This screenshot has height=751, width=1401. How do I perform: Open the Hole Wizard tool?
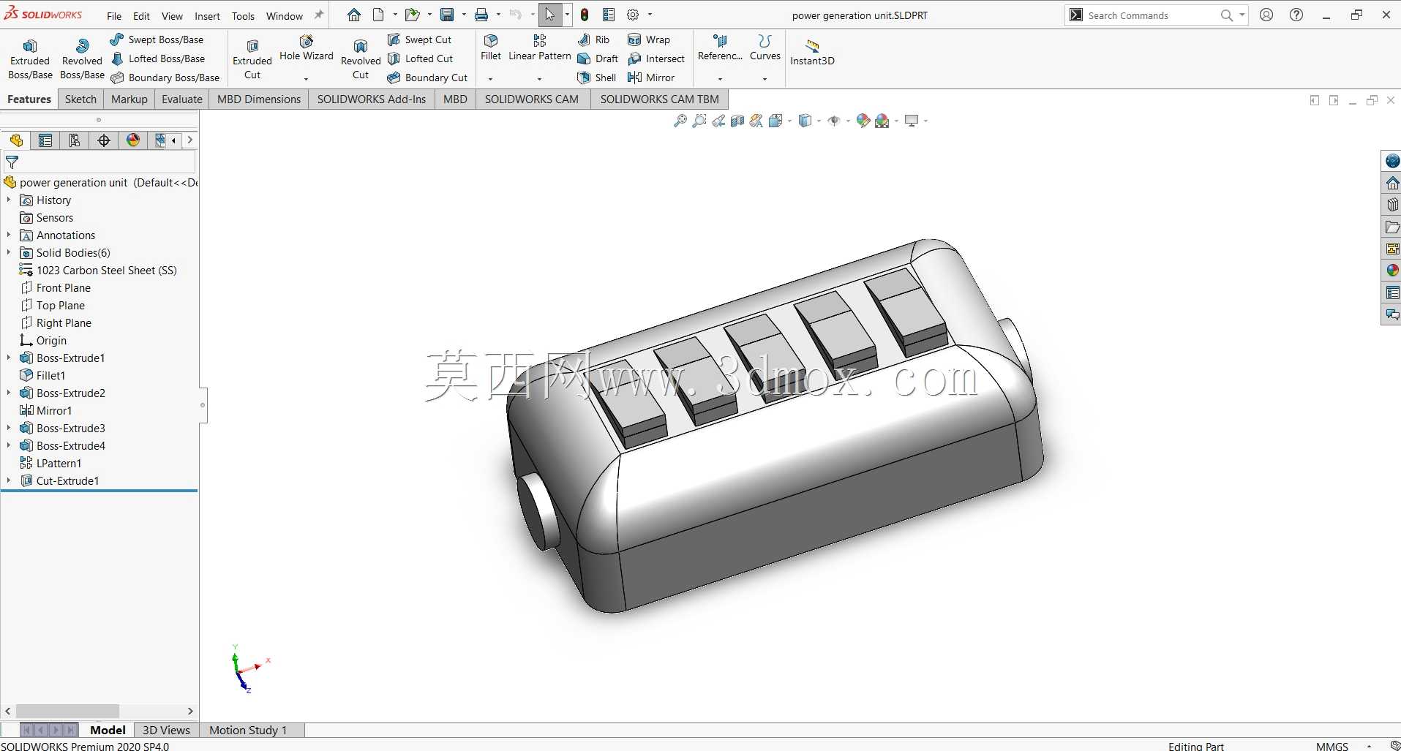pyautogui.click(x=306, y=48)
